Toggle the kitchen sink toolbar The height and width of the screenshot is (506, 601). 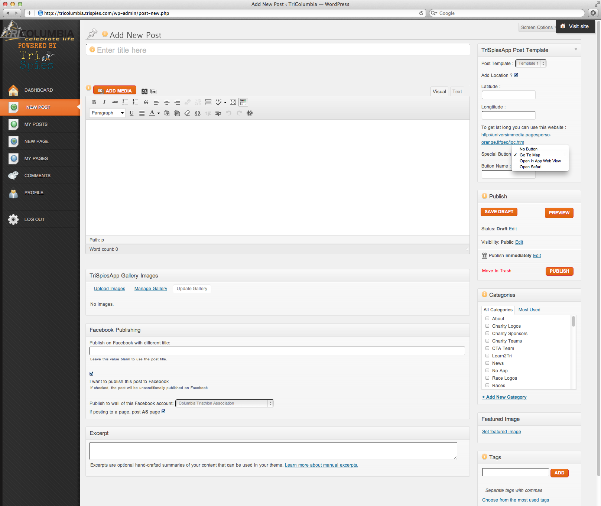pyautogui.click(x=243, y=102)
